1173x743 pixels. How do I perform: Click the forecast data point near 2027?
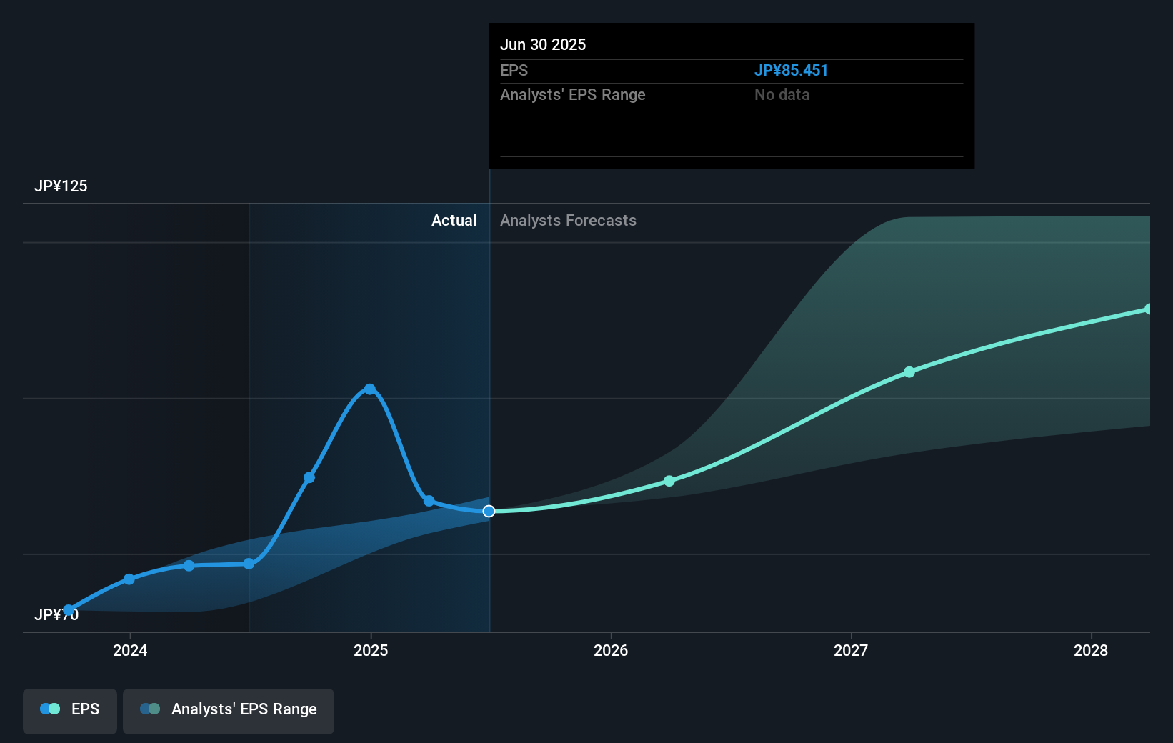[909, 371]
